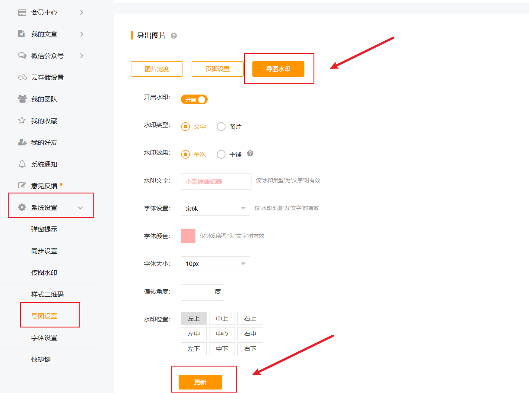Viewport: 529px width, 393px height.
Task: Toggle the 开启水印 switch
Action: coord(194,100)
